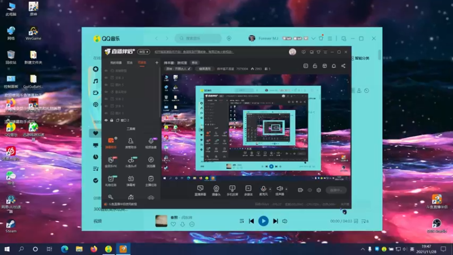
Task: Click the share icon in the room toolbar
Action: tap(343, 66)
